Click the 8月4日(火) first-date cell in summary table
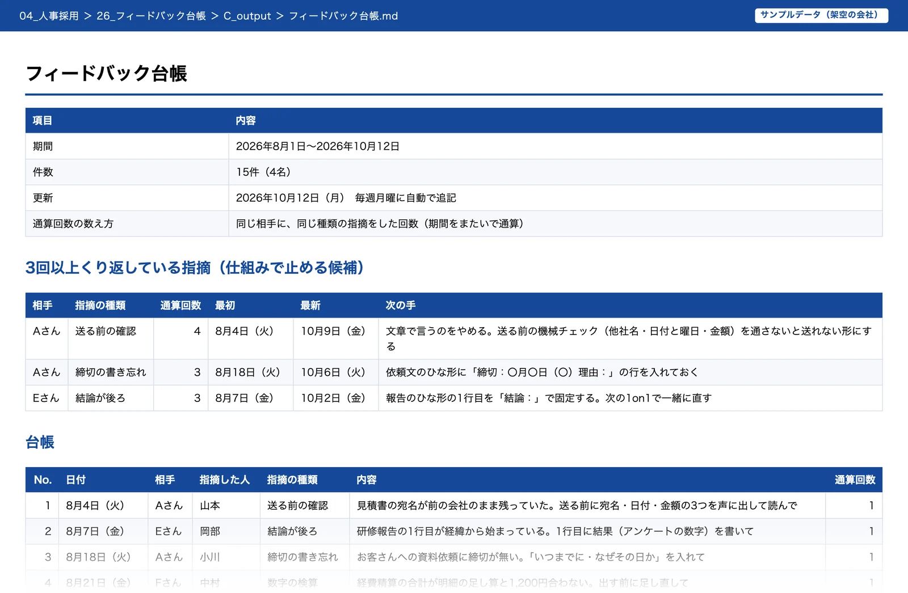Viewport: 908px width, 593px height. coord(250,338)
